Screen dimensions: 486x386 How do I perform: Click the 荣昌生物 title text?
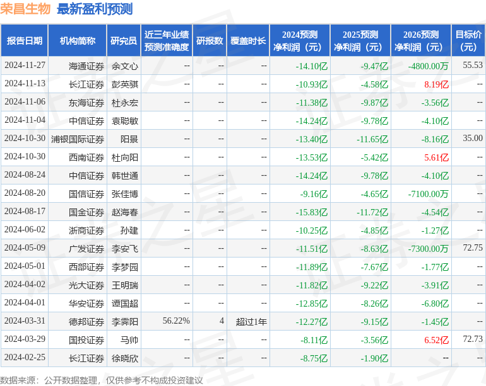tap(25, 9)
